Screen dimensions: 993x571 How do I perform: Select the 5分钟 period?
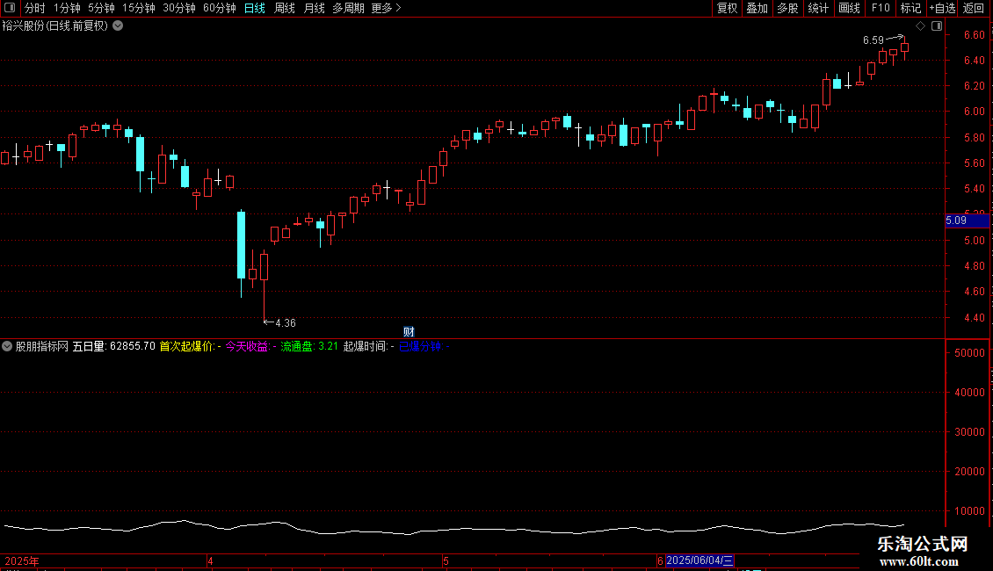tap(101, 8)
